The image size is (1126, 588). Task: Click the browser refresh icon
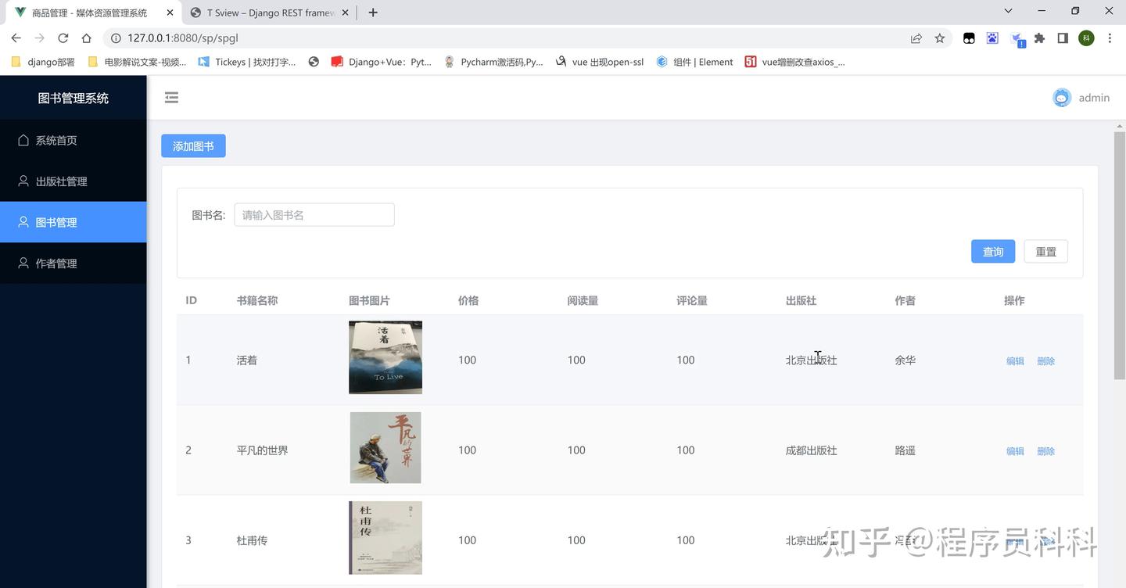63,38
